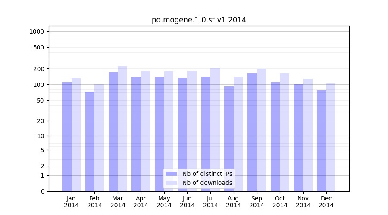Select the Mar 2014 downloads bar
Viewport: 388px width, 215px height.
coord(122,129)
